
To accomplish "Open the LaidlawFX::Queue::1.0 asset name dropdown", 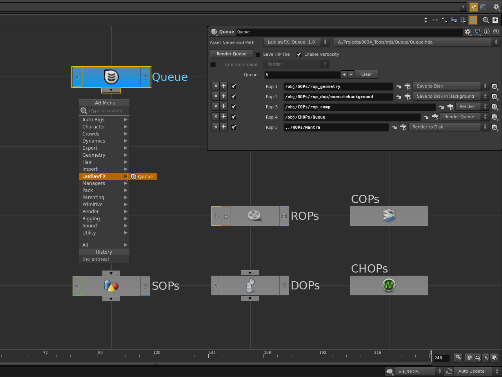I will (x=296, y=42).
